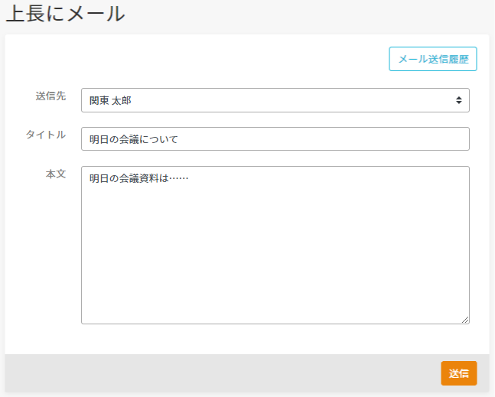Click the 送信先 field label
Screen dimensions: 495x397
(50, 96)
